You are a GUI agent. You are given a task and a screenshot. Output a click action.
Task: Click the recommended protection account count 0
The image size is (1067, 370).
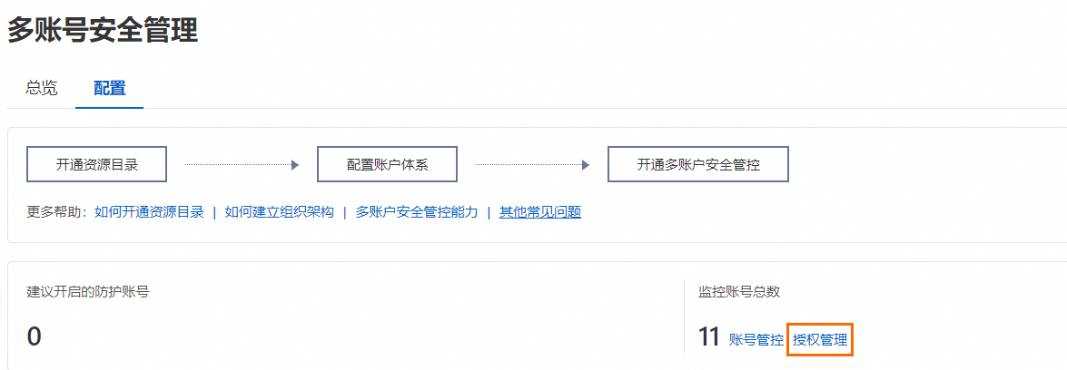[x=34, y=337]
